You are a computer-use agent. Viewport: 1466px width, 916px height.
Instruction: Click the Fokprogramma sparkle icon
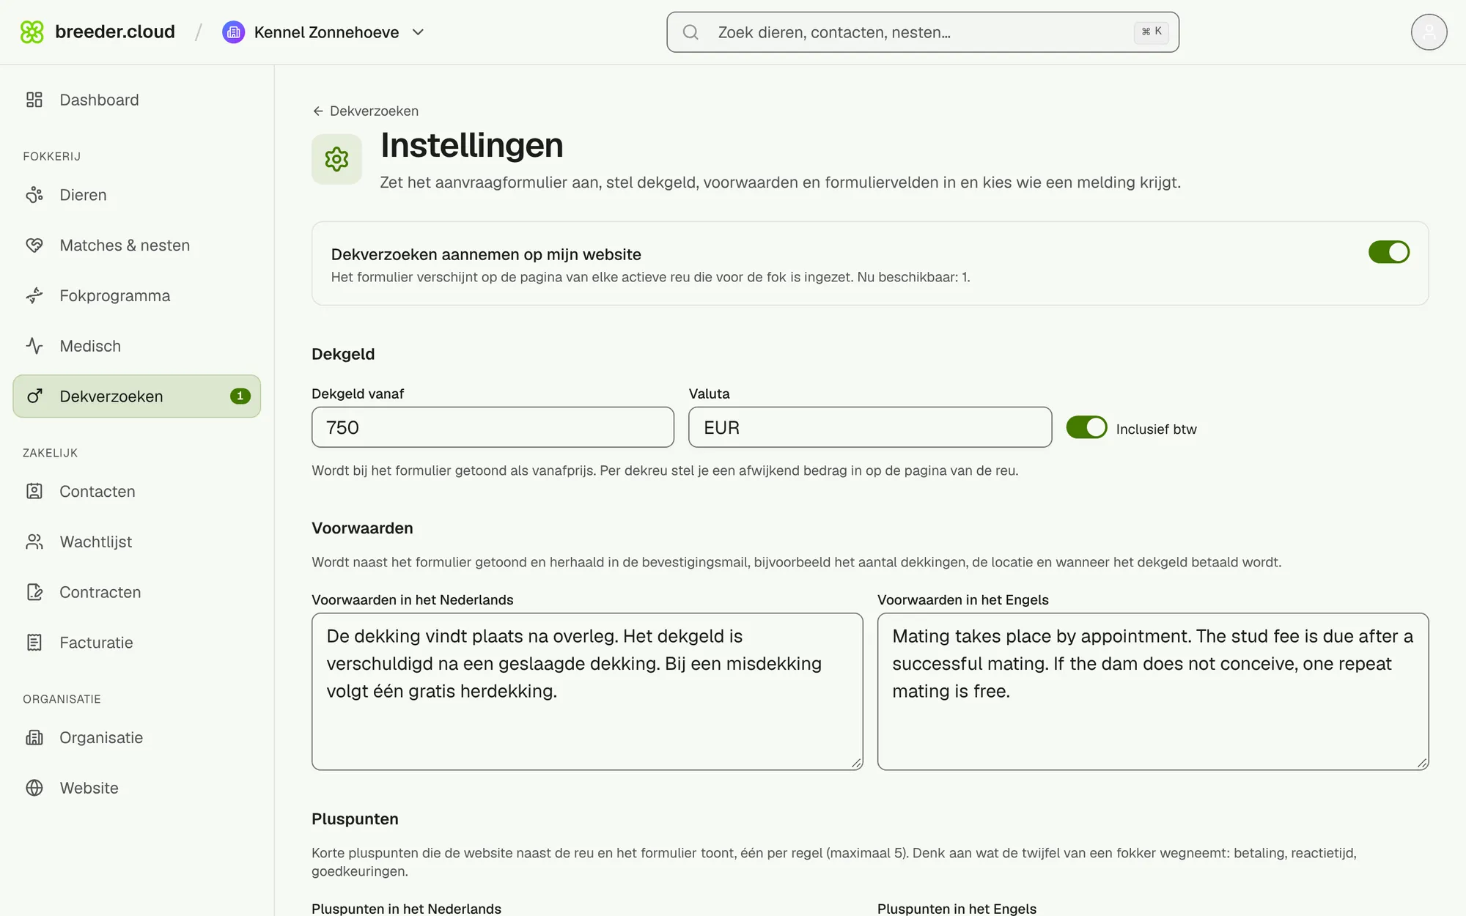tap(34, 296)
